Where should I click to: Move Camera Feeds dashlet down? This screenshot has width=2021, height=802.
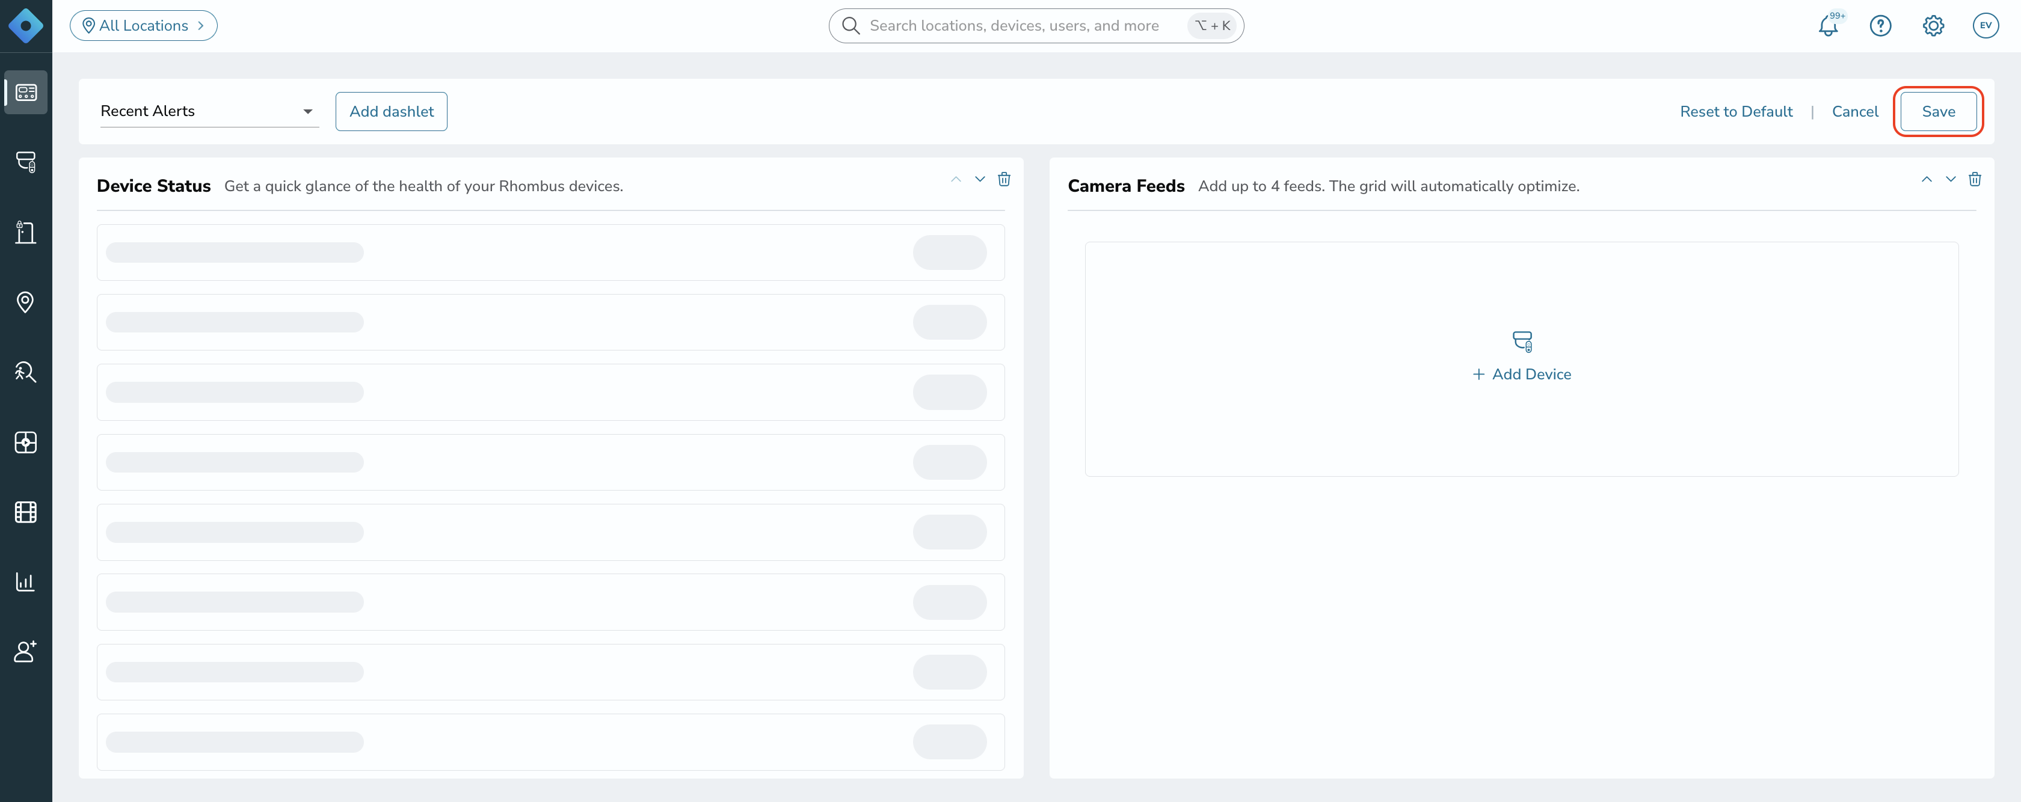1951,180
